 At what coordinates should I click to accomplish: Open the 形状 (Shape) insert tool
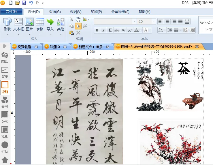click(7, 24)
